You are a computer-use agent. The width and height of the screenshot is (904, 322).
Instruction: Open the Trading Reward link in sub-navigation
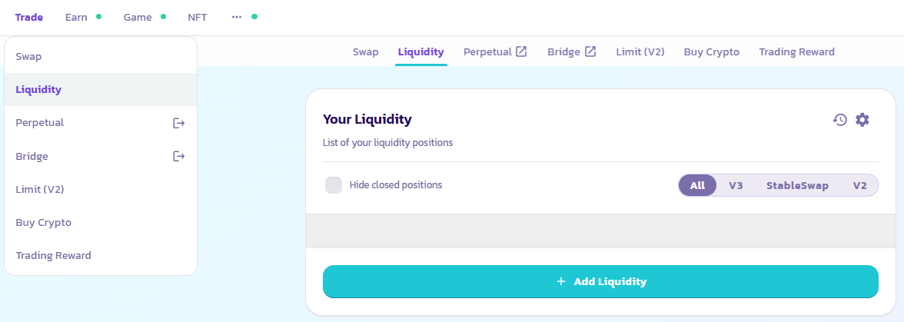point(796,52)
